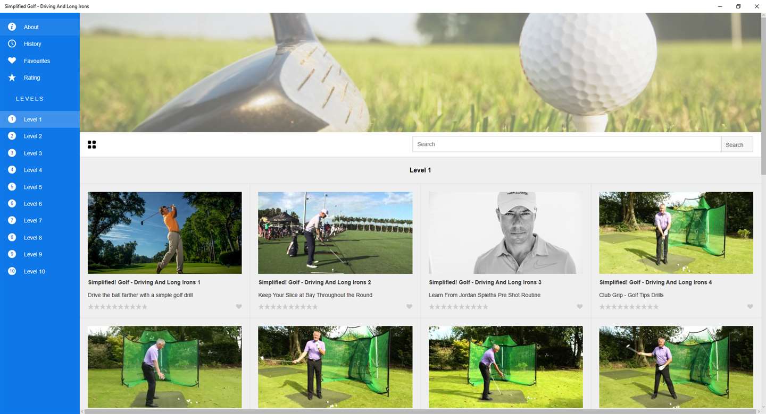Screen dimensions: 766x414
Task: Open the Jordan Spieth portrait video thumbnail
Action: coord(505,233)
